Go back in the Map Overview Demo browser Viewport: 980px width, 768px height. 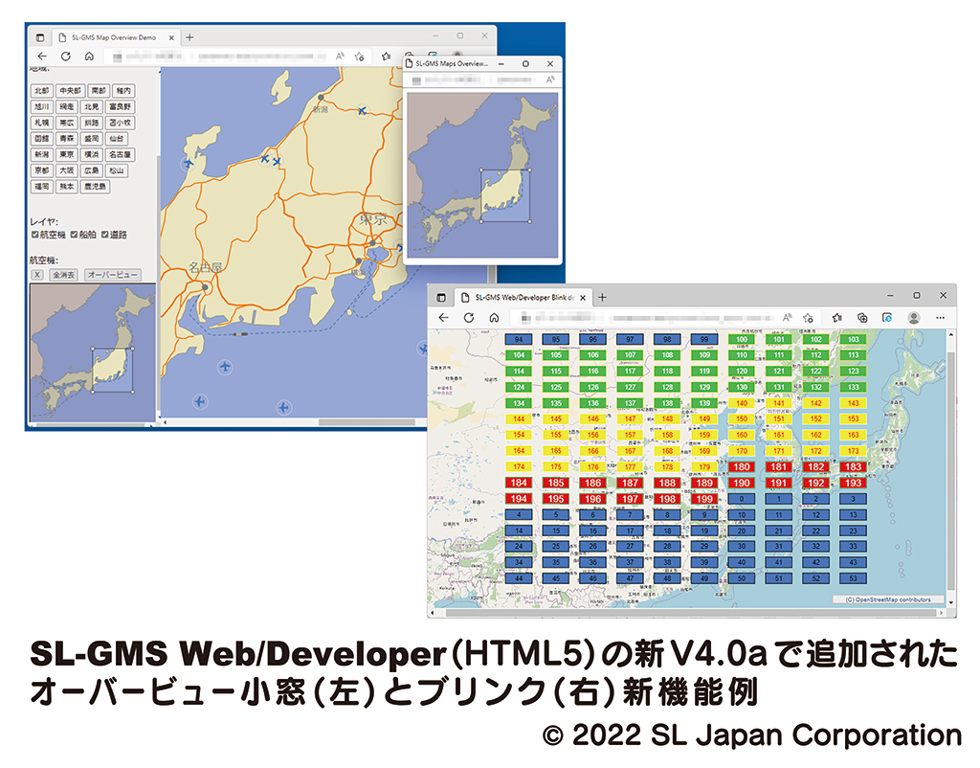(40, 56)
